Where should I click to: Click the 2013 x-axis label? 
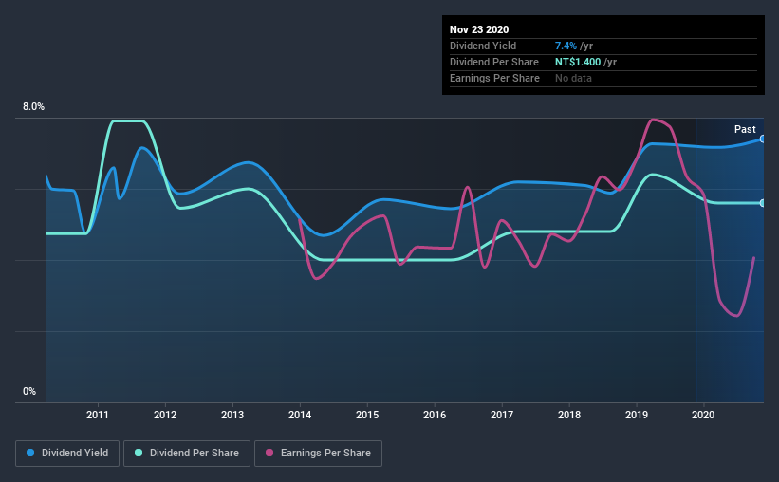(232, 415)
